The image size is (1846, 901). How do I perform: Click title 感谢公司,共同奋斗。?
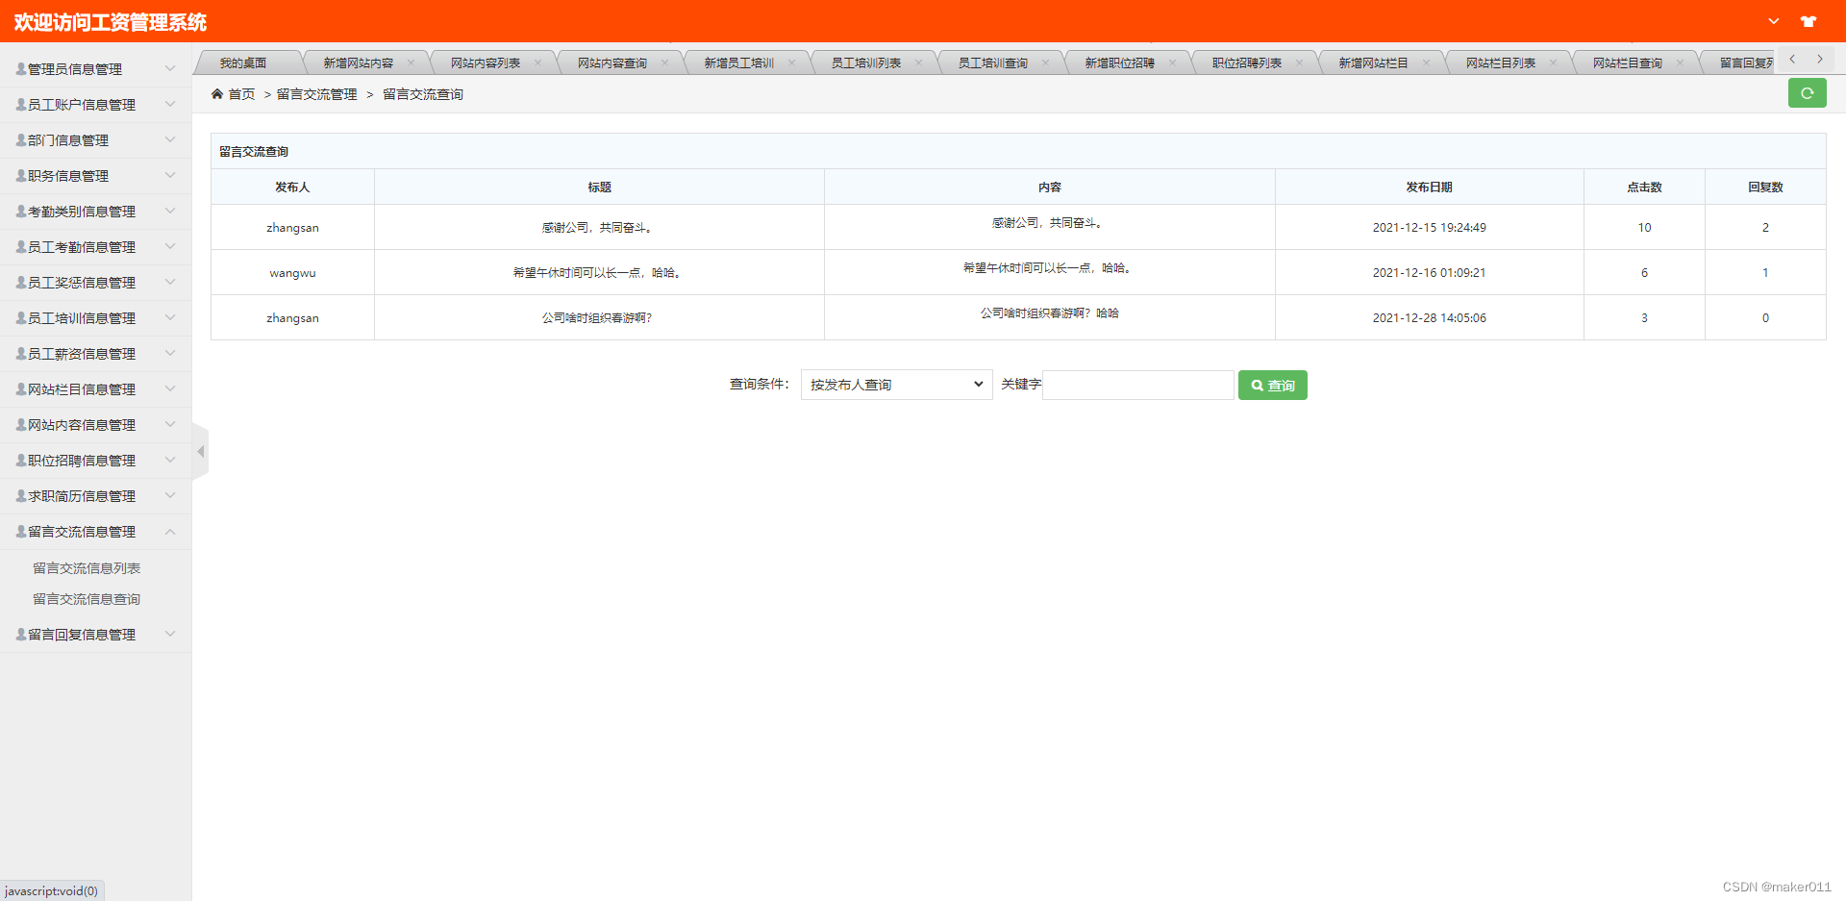click(597, 228)
